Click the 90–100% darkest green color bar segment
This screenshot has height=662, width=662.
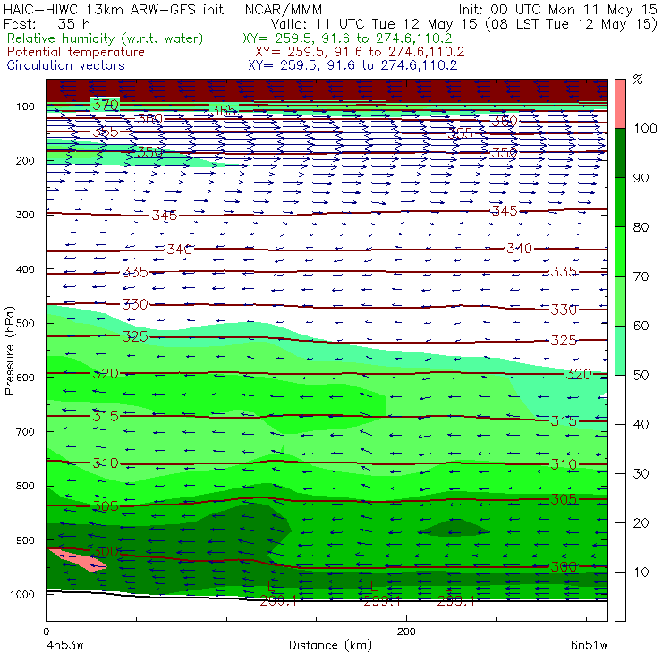click(620, 153)
